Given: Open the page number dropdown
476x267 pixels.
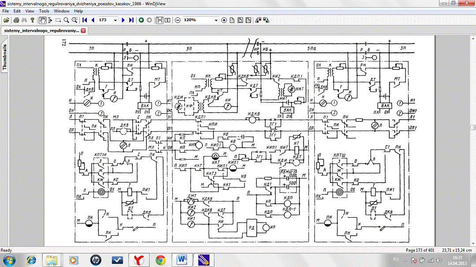Looking at the screenshot, I should coord(116,20).
